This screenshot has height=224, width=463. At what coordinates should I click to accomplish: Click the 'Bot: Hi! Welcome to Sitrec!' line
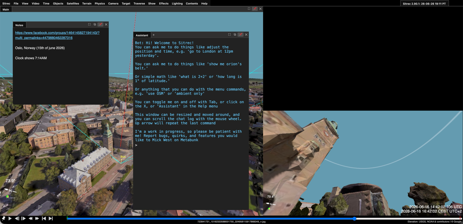pos(164,43)
